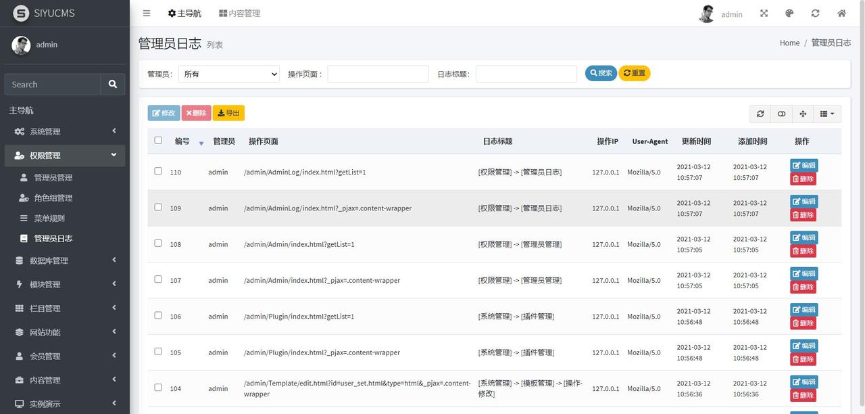Click the move/drag crosshair icon above table
Viewport: 865px width, 414px height.
point(802,114)
